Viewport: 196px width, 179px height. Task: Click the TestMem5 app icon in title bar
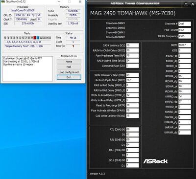point(3,1)
